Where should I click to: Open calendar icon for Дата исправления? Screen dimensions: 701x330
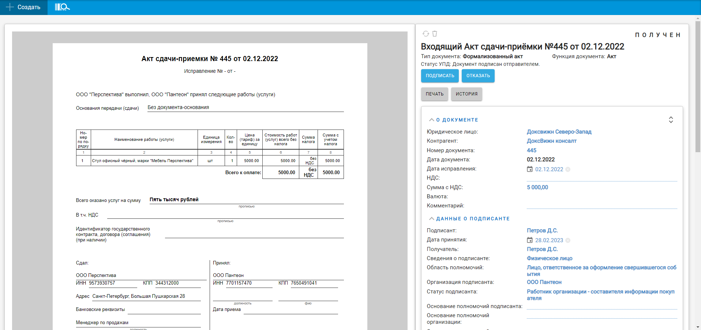click(x=530, y=169)
